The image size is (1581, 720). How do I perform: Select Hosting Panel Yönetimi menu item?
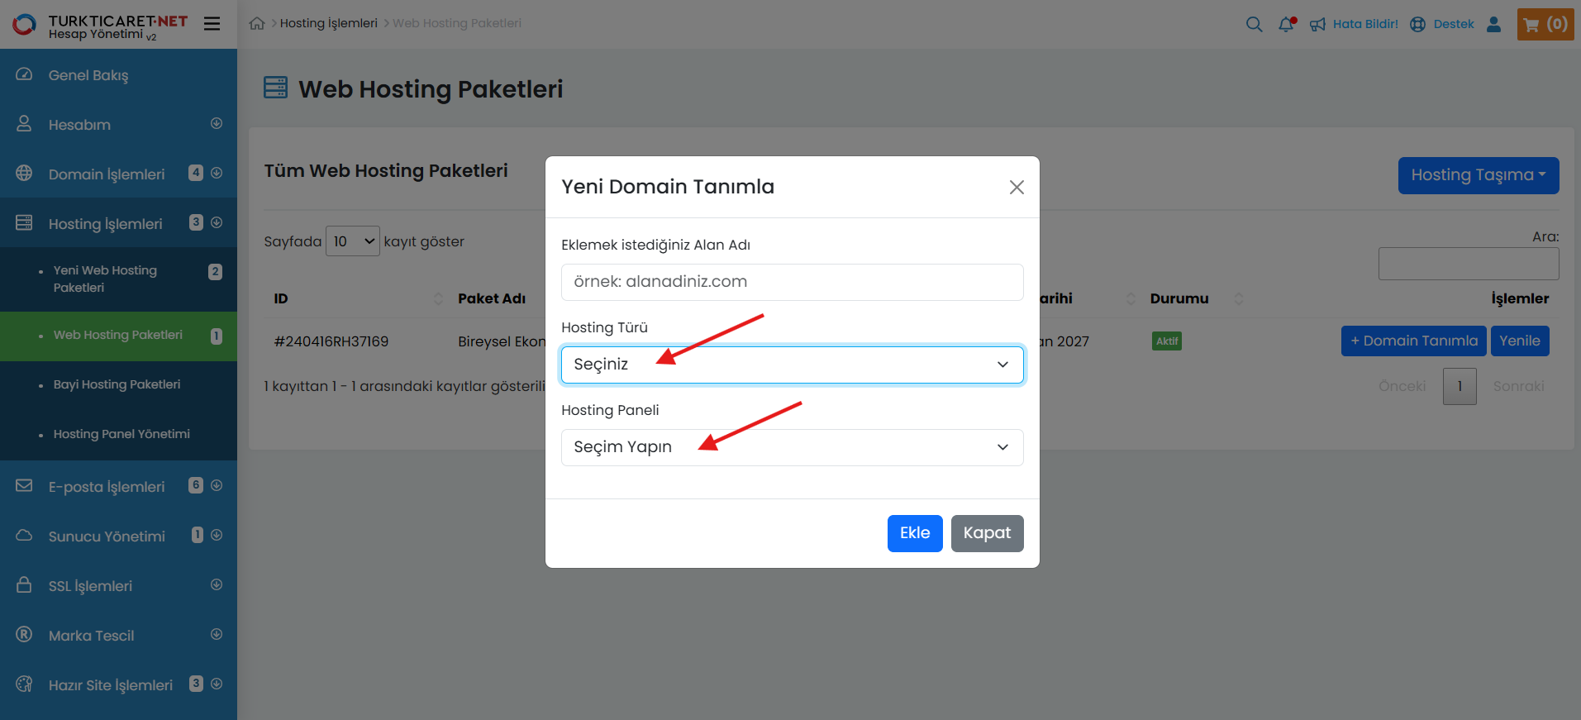coord(121,434)
